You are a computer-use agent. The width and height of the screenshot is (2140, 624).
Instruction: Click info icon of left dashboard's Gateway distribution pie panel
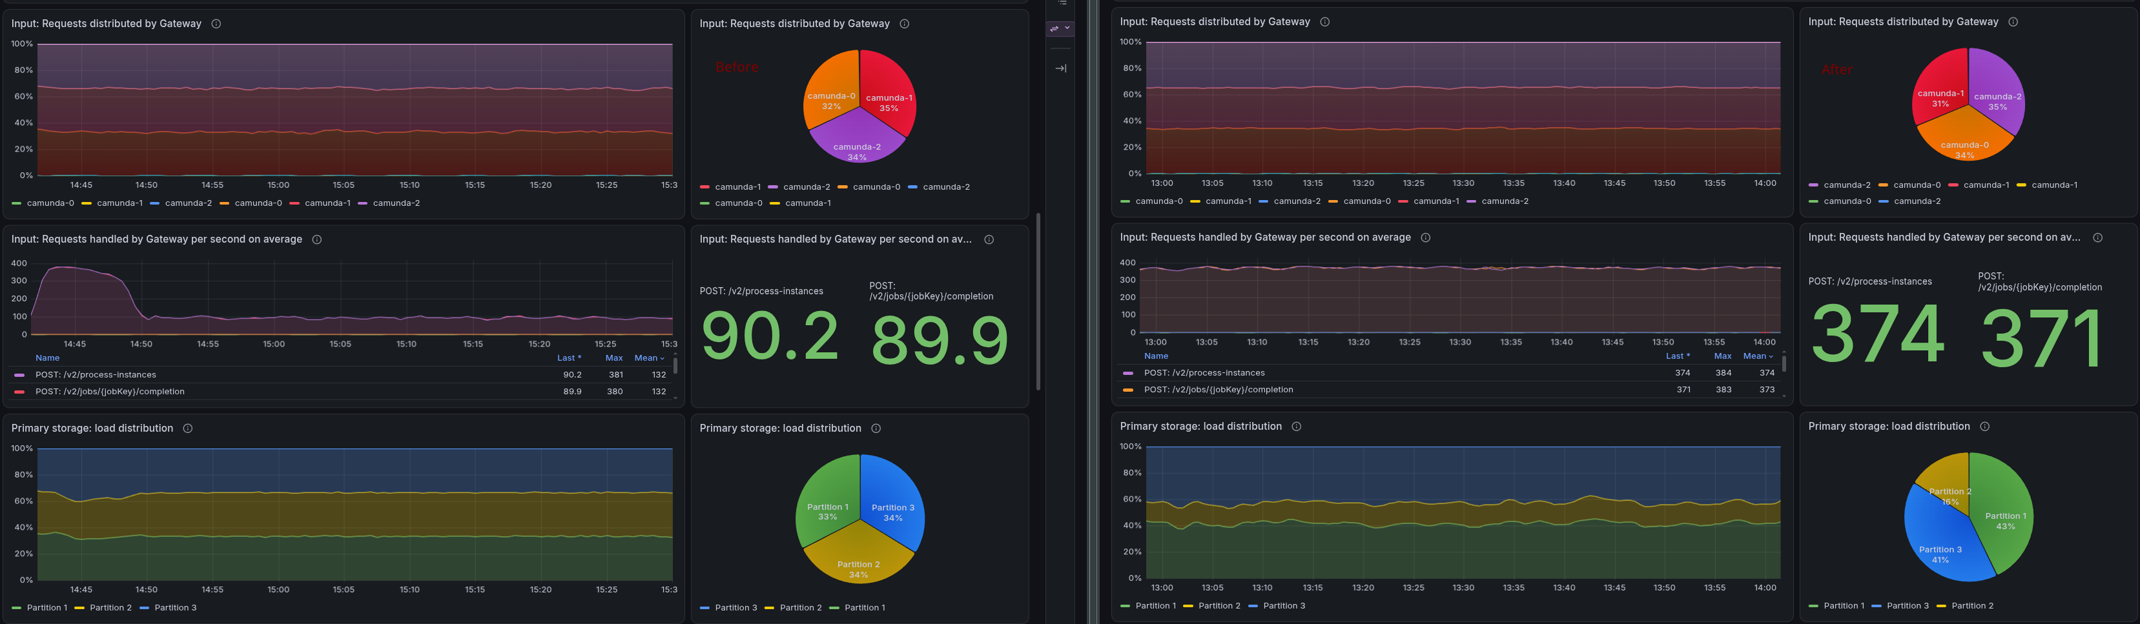click(x=905, y=24)
